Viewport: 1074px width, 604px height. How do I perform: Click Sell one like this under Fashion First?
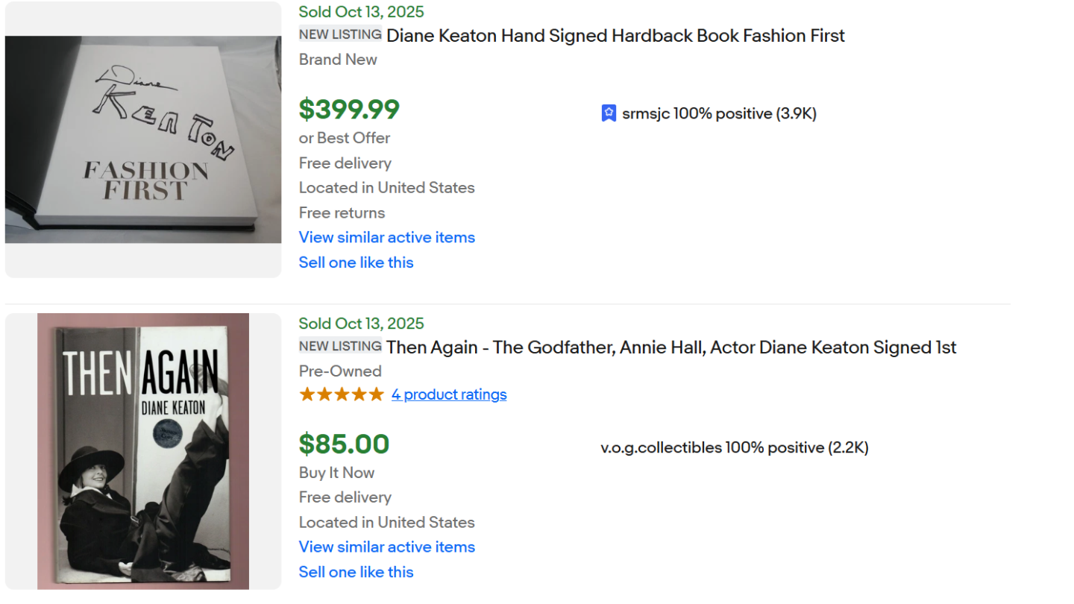click(356, 262)
